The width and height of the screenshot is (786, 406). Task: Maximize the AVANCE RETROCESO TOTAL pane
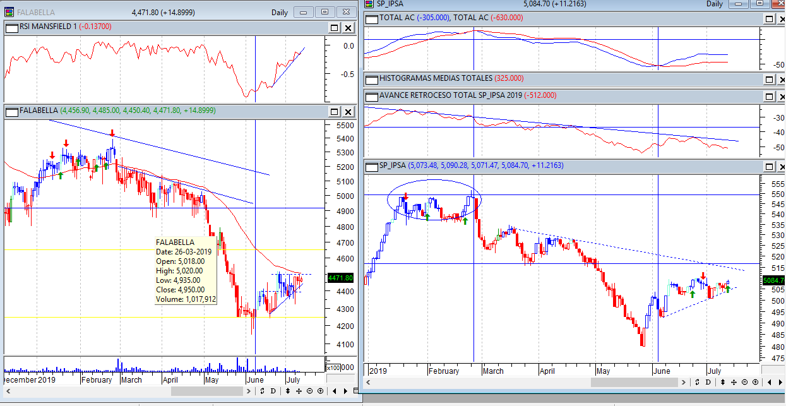[769, 97]
